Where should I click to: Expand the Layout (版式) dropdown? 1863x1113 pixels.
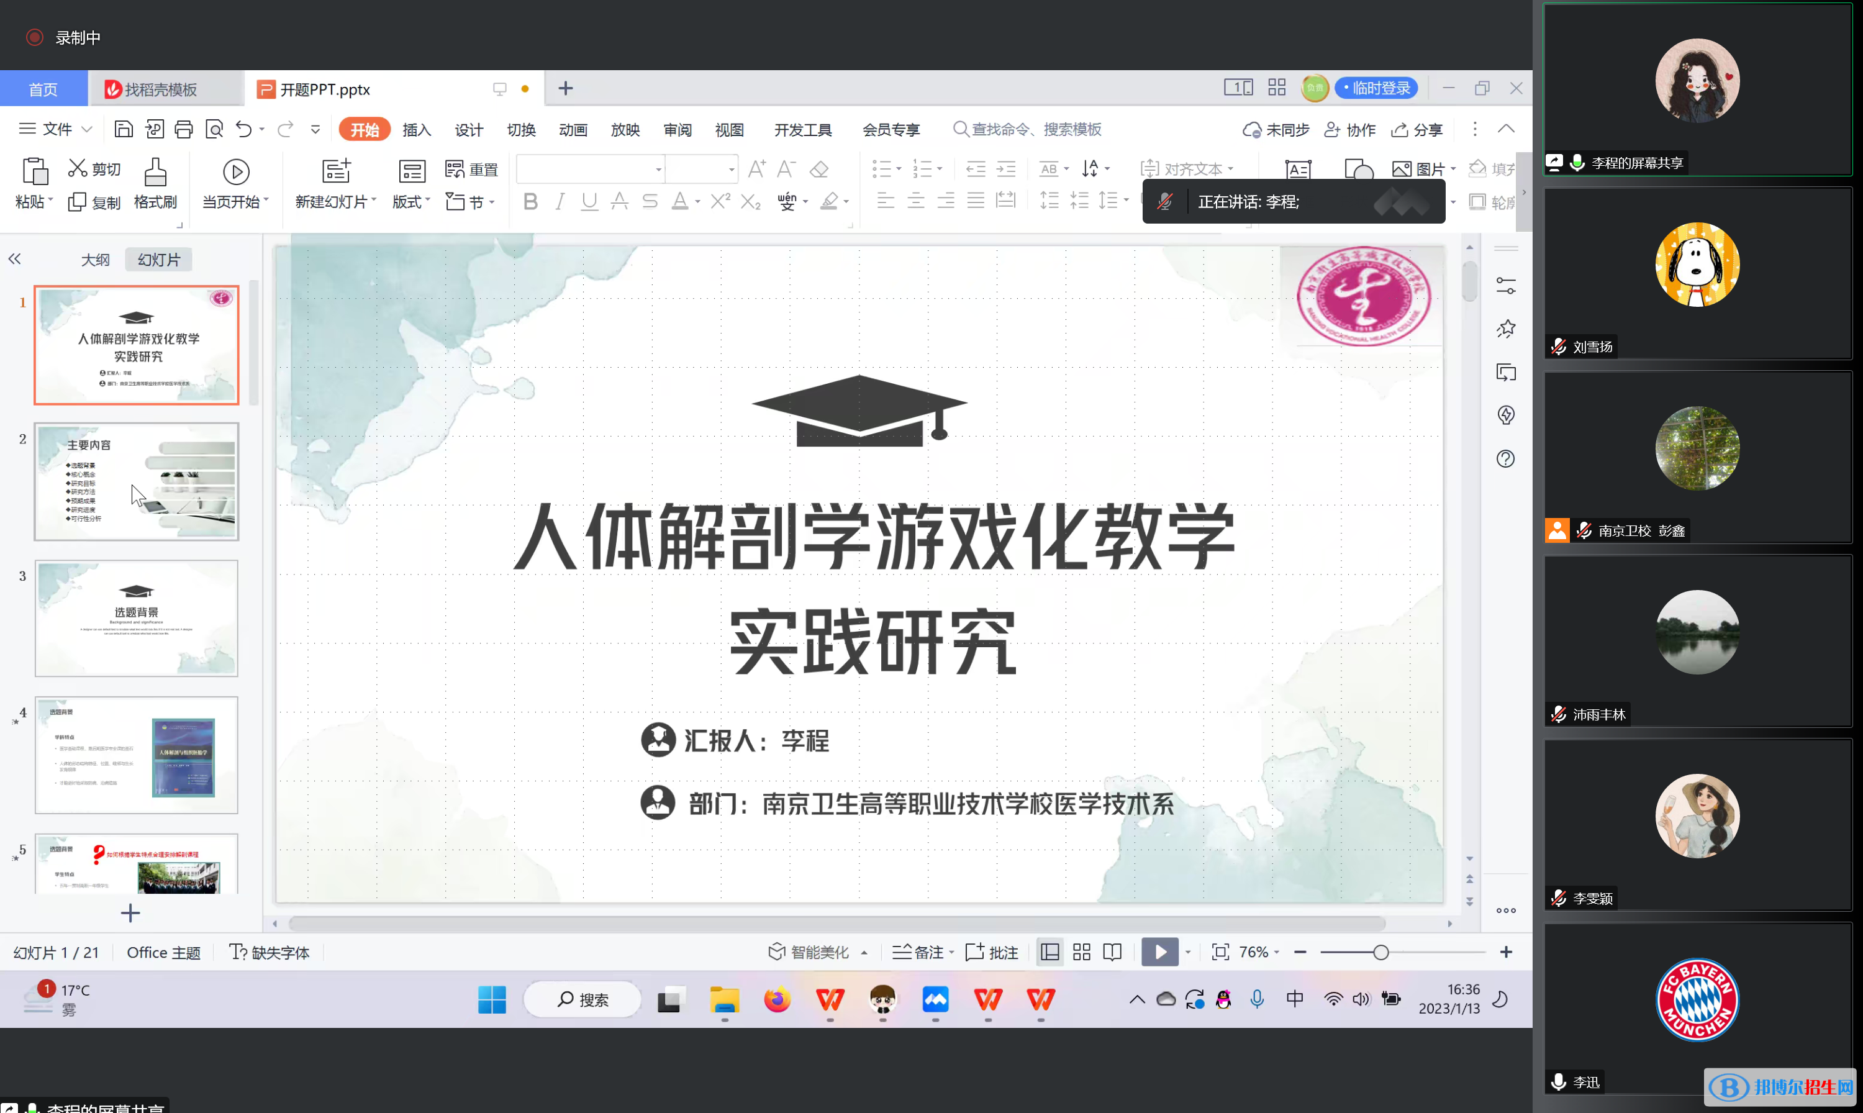(427, 200)
